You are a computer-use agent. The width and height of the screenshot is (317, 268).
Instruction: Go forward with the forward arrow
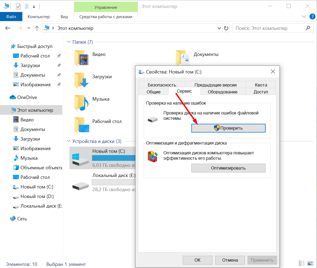20,28
